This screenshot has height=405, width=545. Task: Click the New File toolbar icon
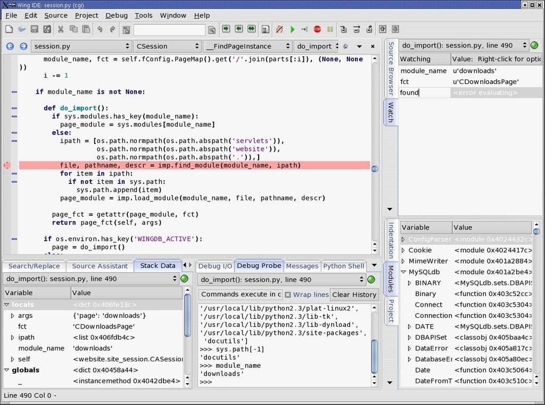click(9, 30)
